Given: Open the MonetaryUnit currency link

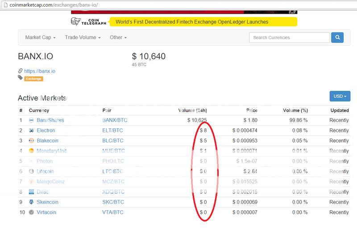Looking at the screenshot, I should tap(52, 151).
